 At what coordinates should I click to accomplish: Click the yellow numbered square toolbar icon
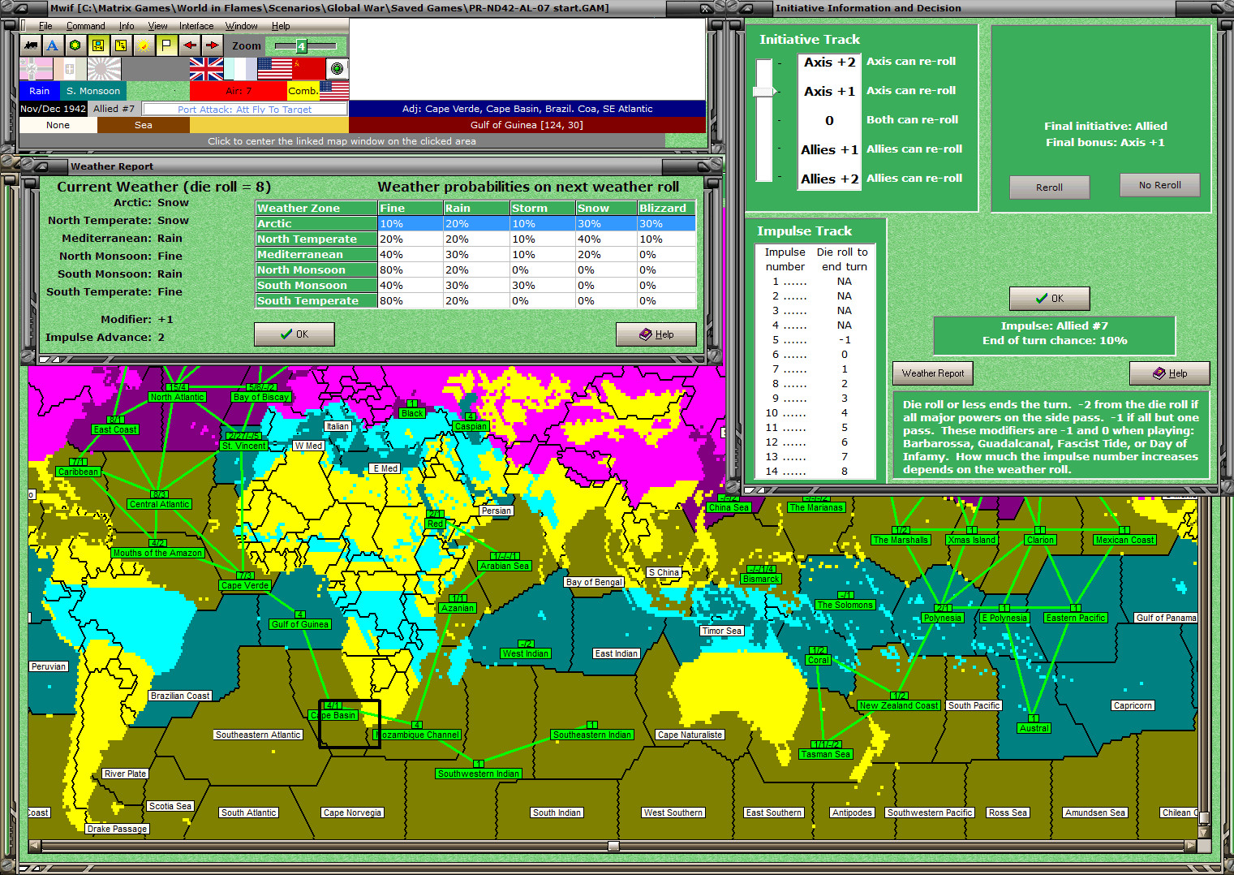coord(120,45)
